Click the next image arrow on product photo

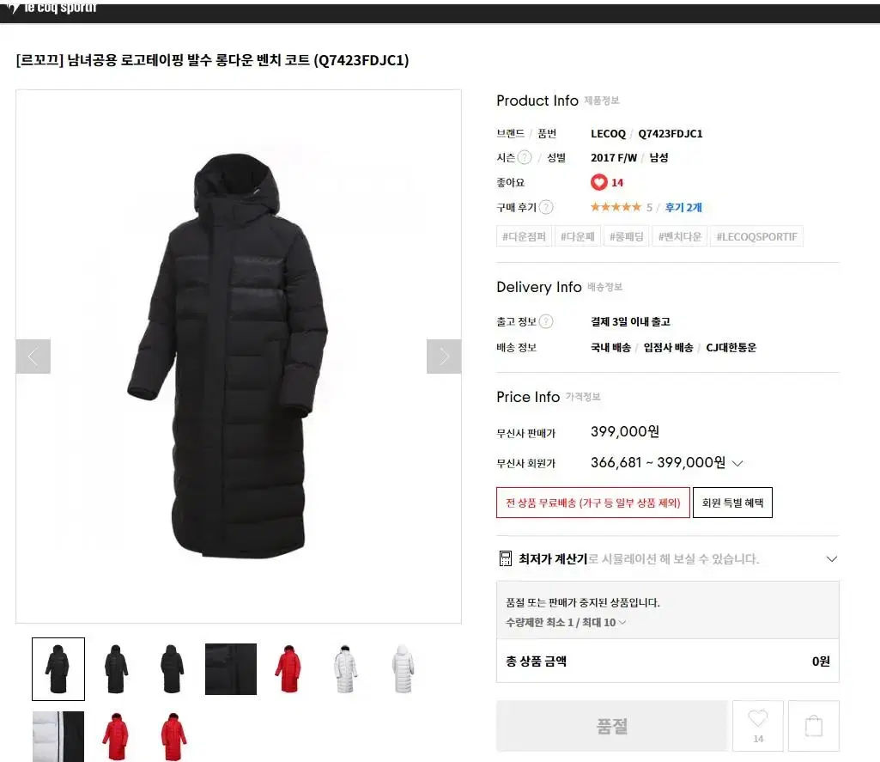(x=444, y=357)
